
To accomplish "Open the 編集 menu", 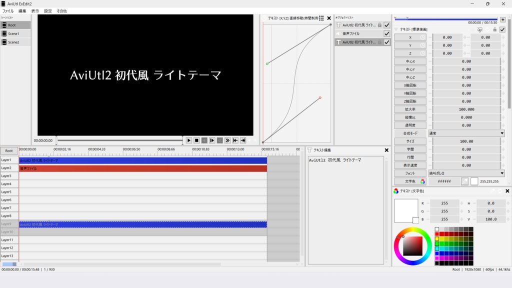I will 22,11.
